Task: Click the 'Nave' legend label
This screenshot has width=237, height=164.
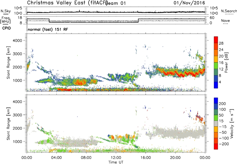Action: (225, 20)
